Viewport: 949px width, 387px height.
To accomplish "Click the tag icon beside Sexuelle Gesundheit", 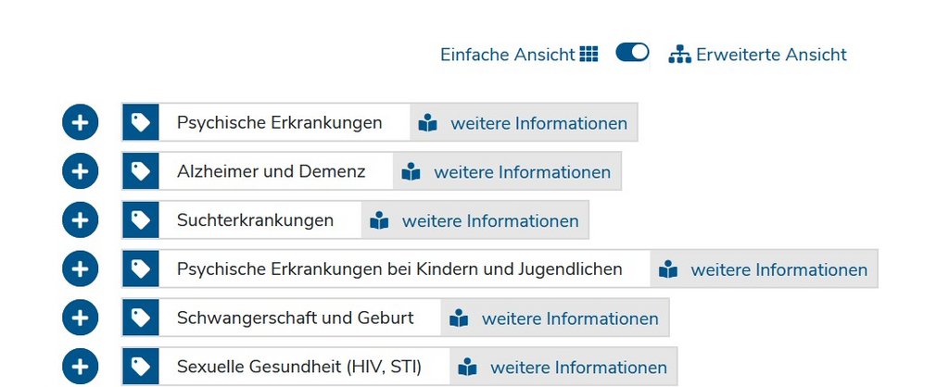I will pos(141,367).
